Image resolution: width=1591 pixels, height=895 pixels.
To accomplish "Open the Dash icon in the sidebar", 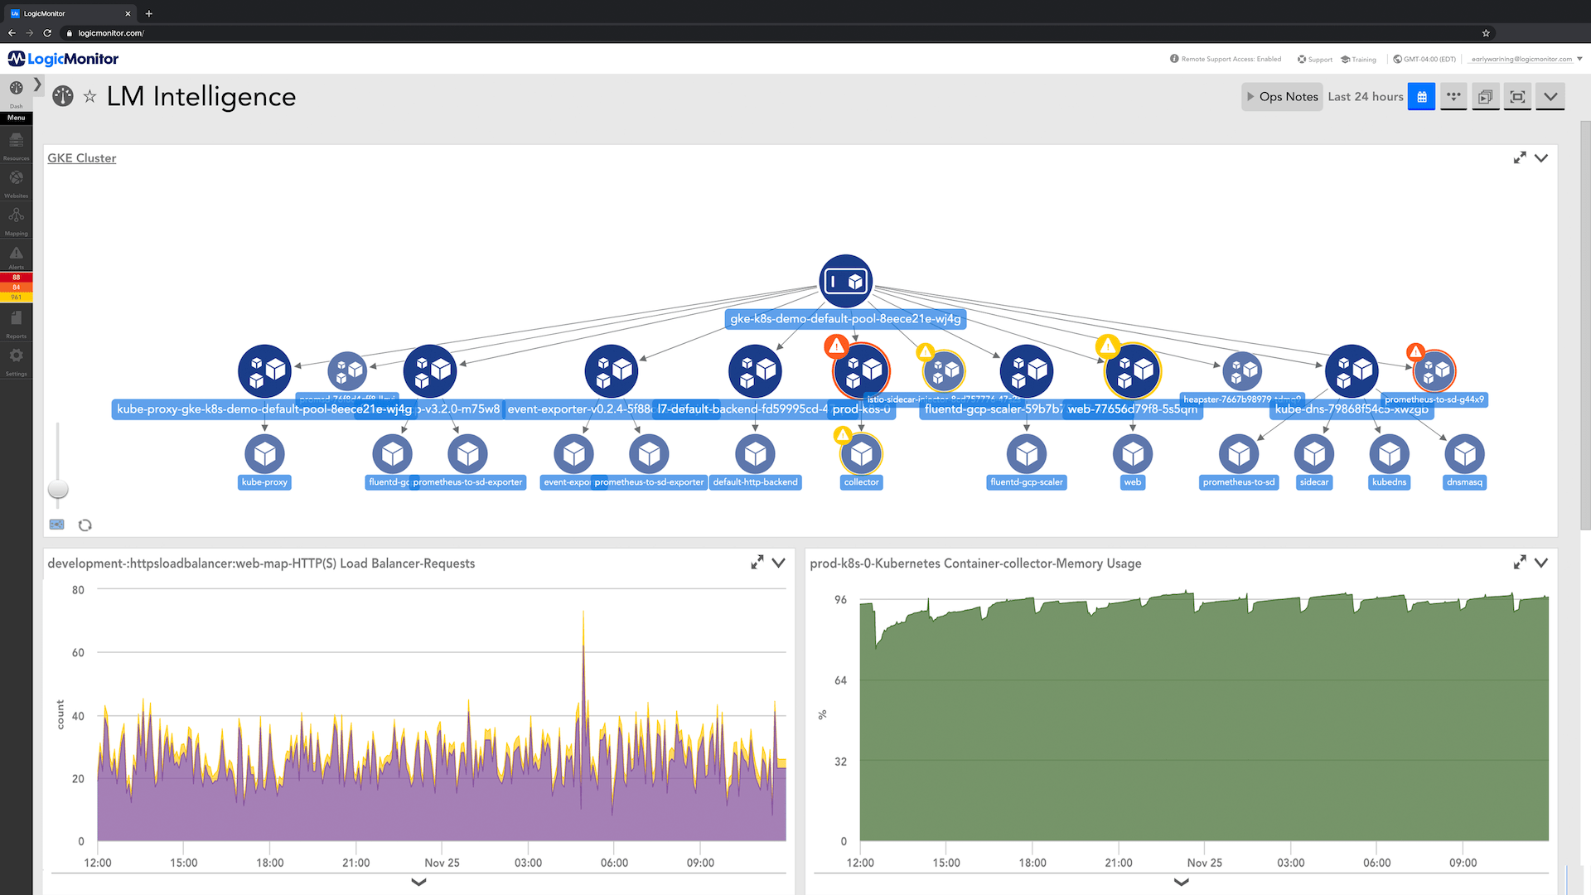I will (16, 93).
